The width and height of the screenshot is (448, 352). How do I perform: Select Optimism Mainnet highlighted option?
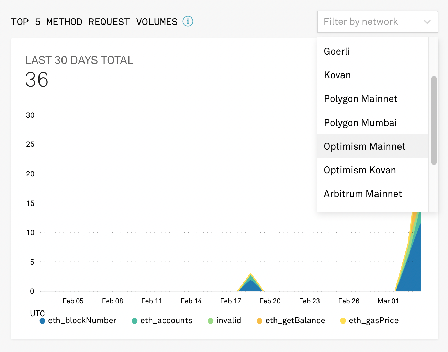pyautogui.click(x=365, y=146)
